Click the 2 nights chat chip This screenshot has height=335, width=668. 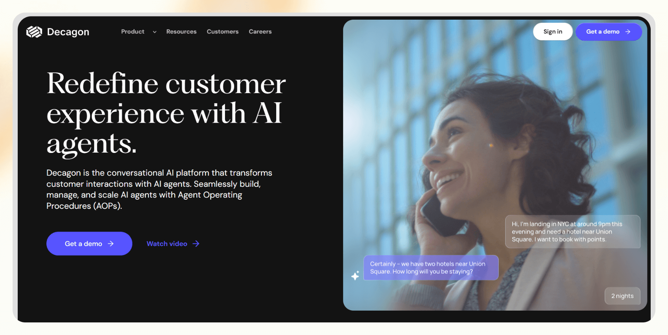tap(622, 296)
